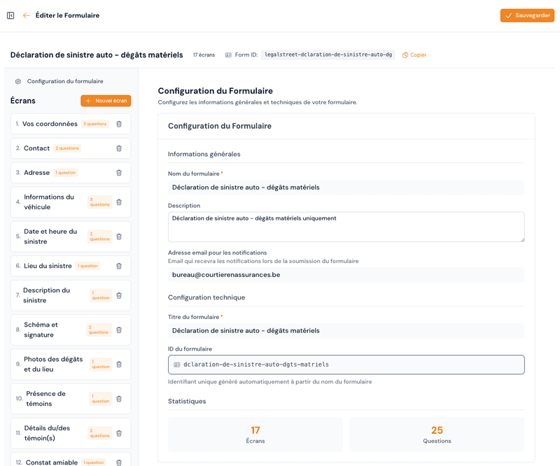The image size is (560, 466).
Task: Add a screen with 'Nouvel écran'
Action: click(106, 101)
